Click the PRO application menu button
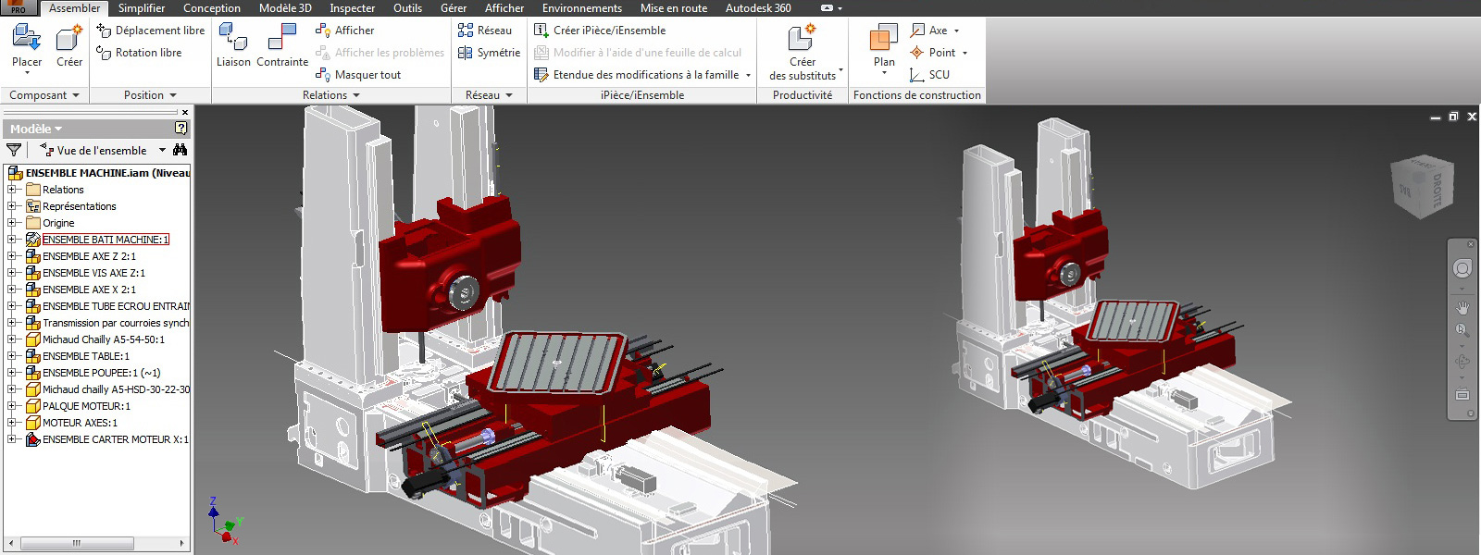The width and height of the screenshot is (1481, 555). [x=19, y=7]
